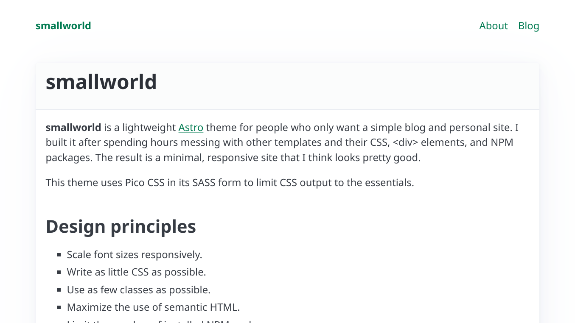
Task: Click 'Maximize the use of semantic HTML' item
Action: point(153,307)
